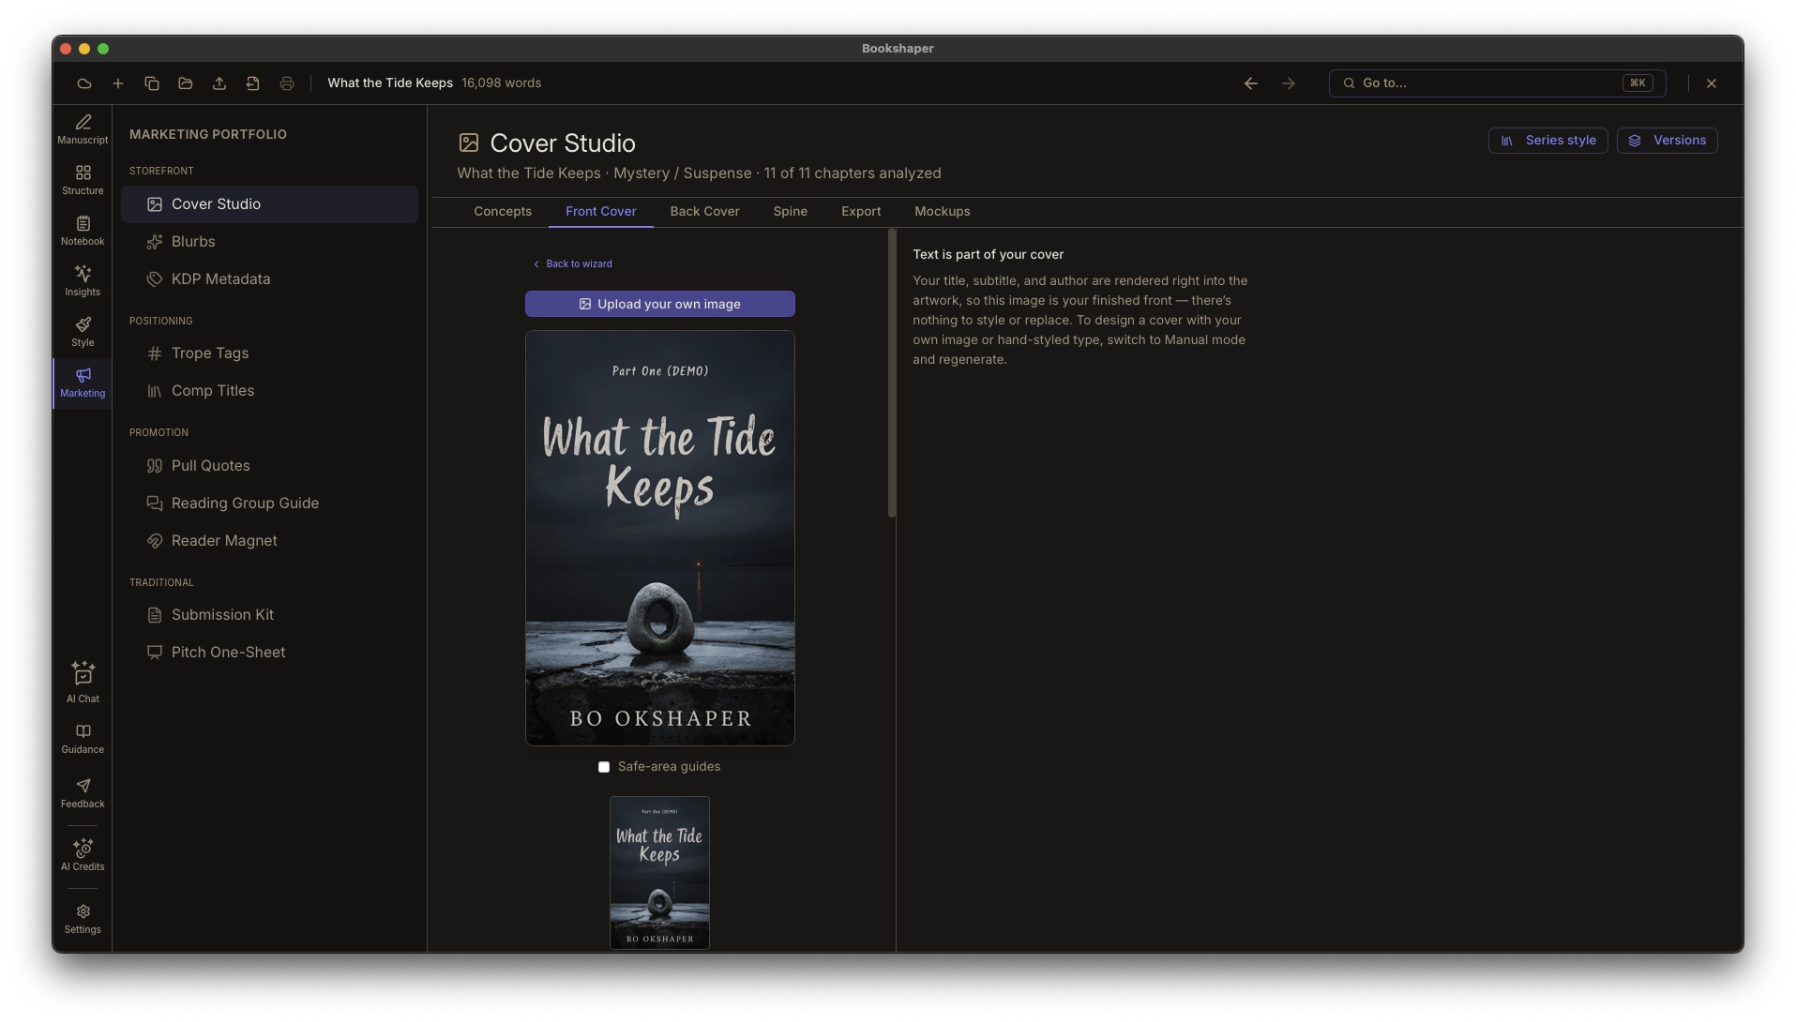Open Comp Titles in sidebar
This screenshot has width=1796, height=1022.
click(x=269, y=391)
